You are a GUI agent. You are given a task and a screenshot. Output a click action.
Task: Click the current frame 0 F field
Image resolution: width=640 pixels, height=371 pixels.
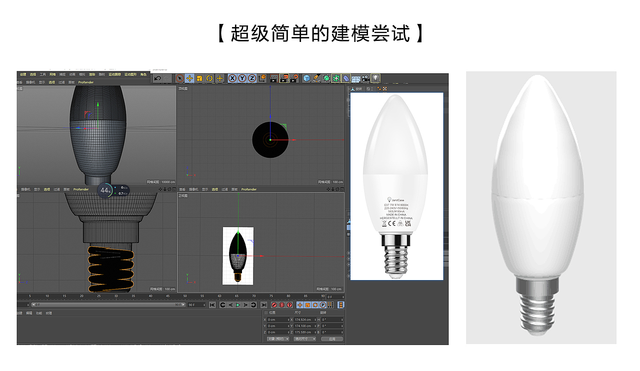335,297
